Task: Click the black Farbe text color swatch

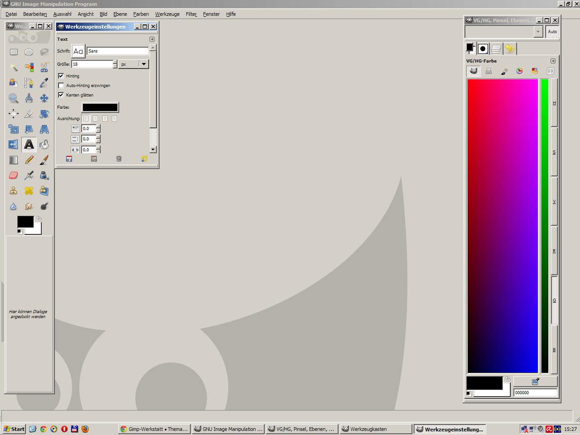Action: pos(100,107)
